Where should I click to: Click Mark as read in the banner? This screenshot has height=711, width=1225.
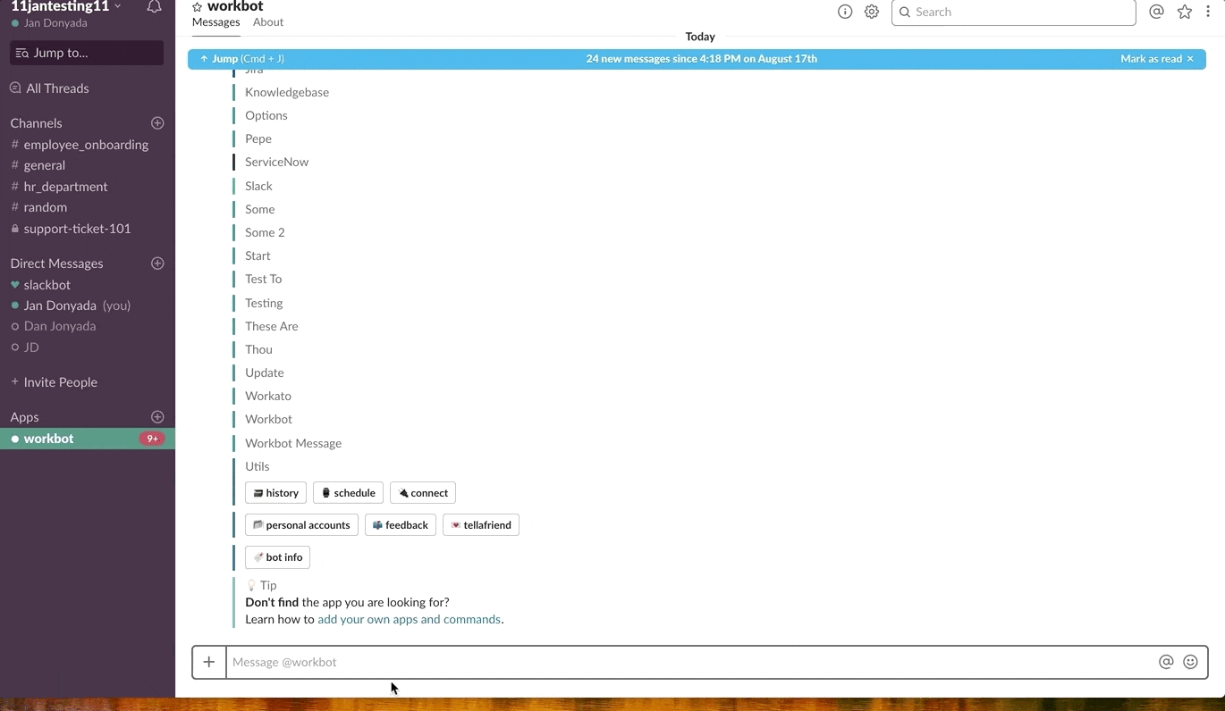click(1151, 58)
